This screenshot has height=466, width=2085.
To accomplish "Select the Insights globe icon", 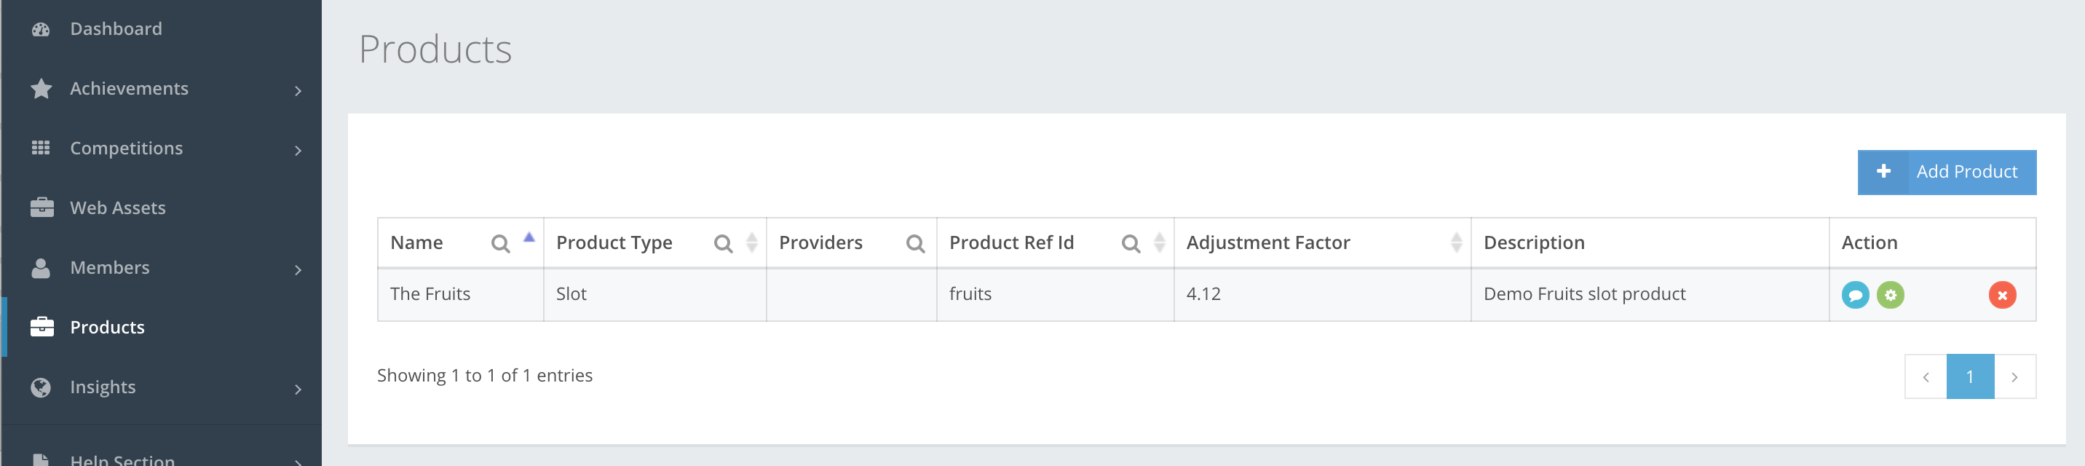I will point(39,387).
